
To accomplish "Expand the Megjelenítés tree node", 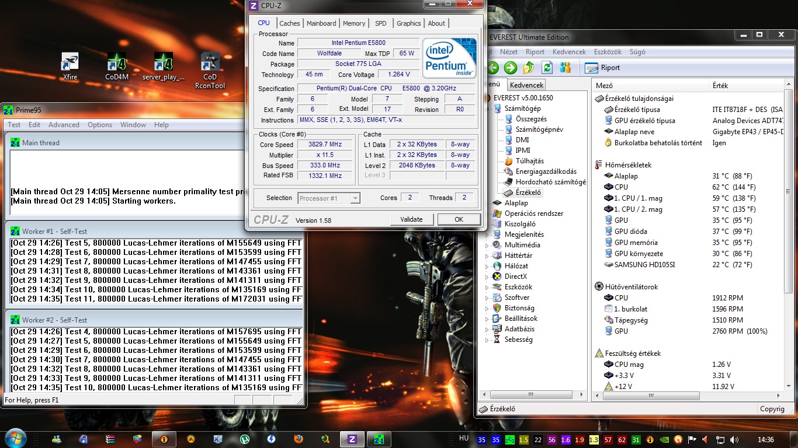I will point(487,235).
